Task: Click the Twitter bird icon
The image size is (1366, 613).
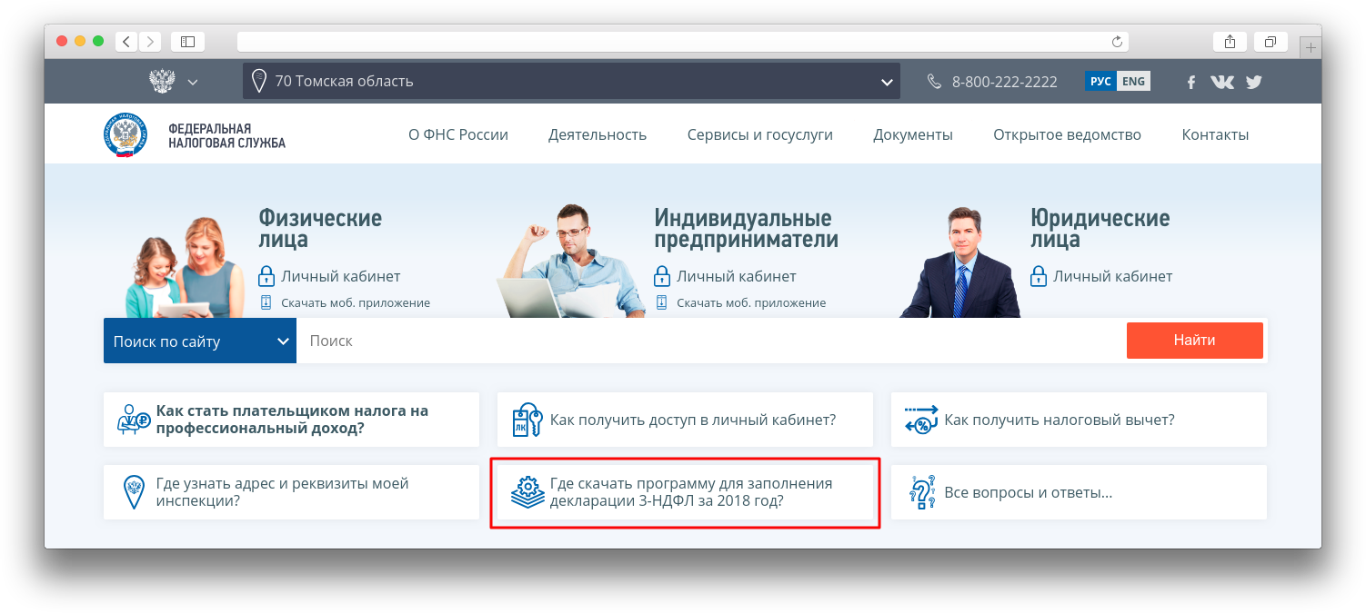Action: pyautogui.click(x=1254, y=82)
